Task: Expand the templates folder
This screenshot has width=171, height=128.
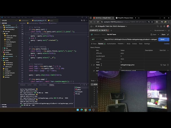Action: 8,50
